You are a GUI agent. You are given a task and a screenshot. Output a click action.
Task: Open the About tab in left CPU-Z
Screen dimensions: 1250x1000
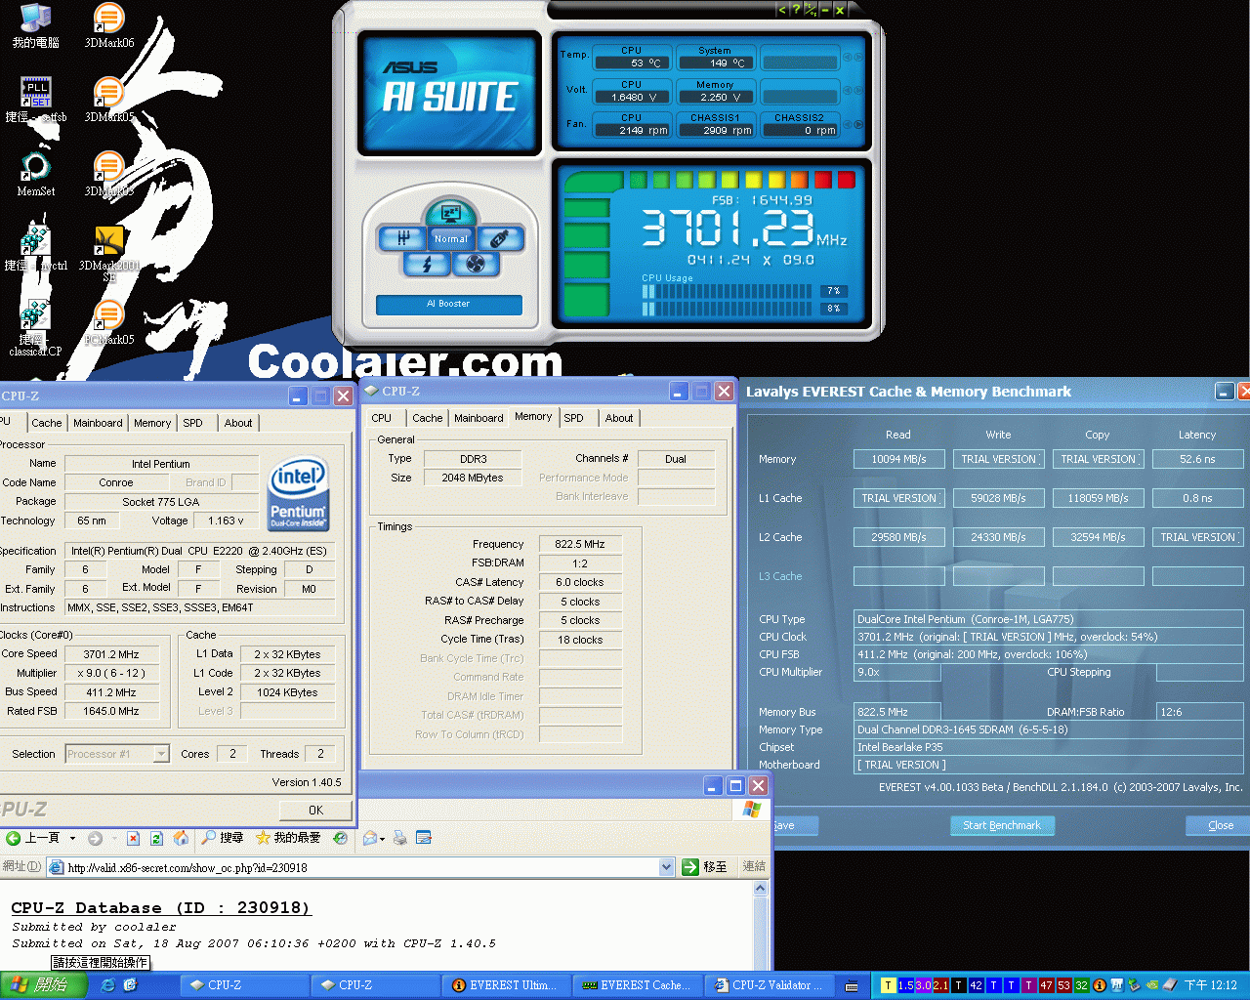238,423
